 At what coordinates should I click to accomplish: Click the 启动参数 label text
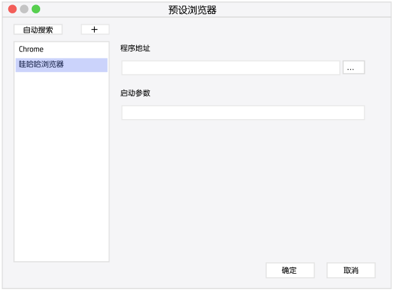coord(135,93)
